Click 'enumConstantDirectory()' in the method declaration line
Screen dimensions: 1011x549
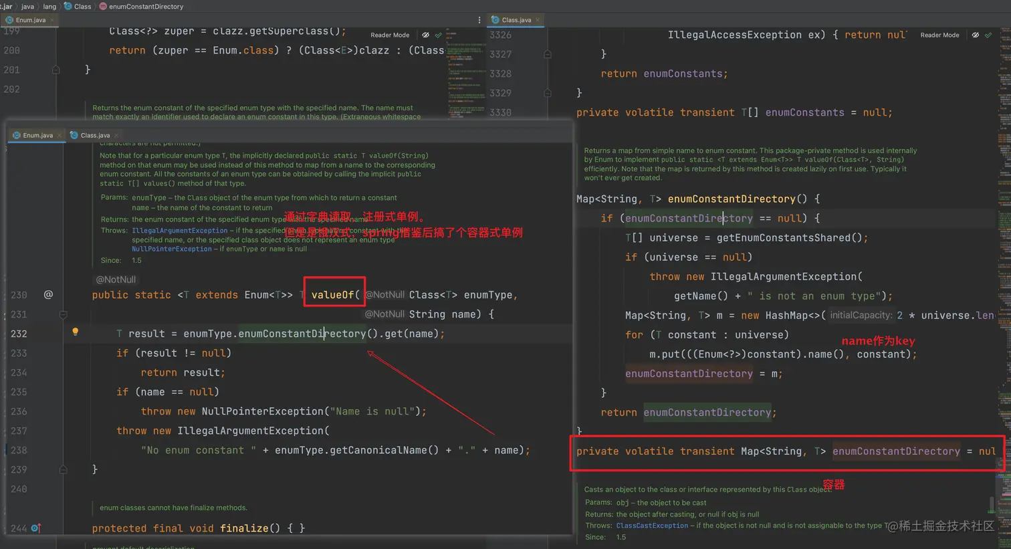coord(738,199)
